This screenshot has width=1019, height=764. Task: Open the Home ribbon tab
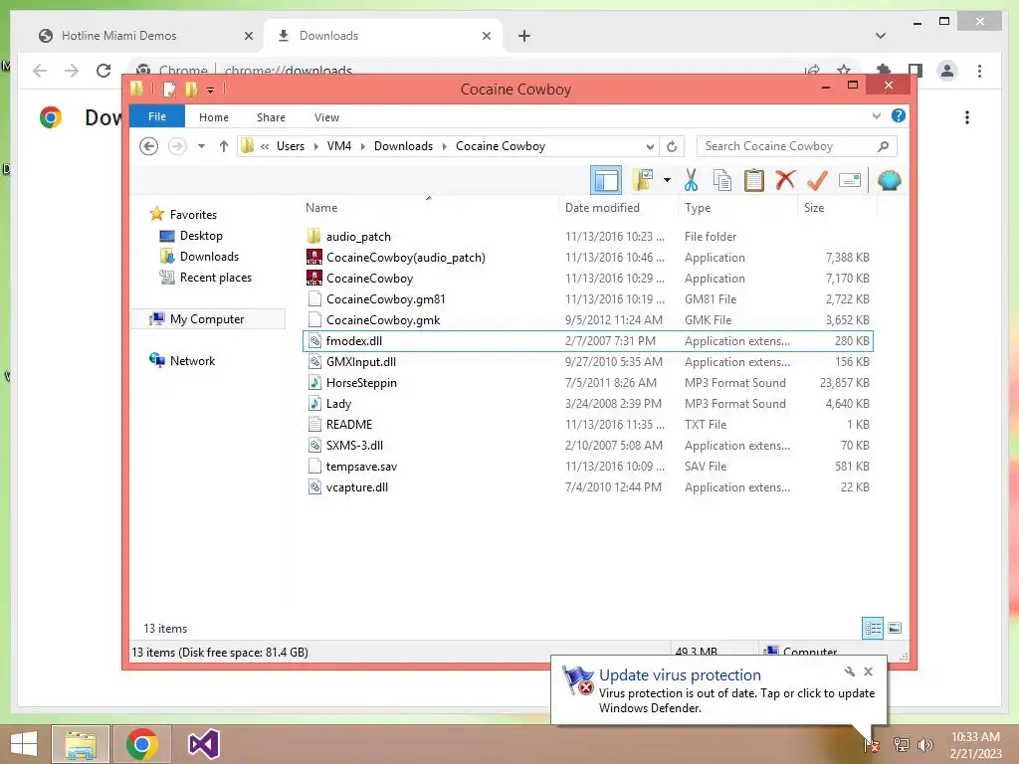tap(214, 117)
